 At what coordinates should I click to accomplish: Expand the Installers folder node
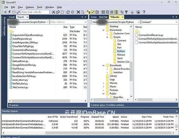[107, 73]
